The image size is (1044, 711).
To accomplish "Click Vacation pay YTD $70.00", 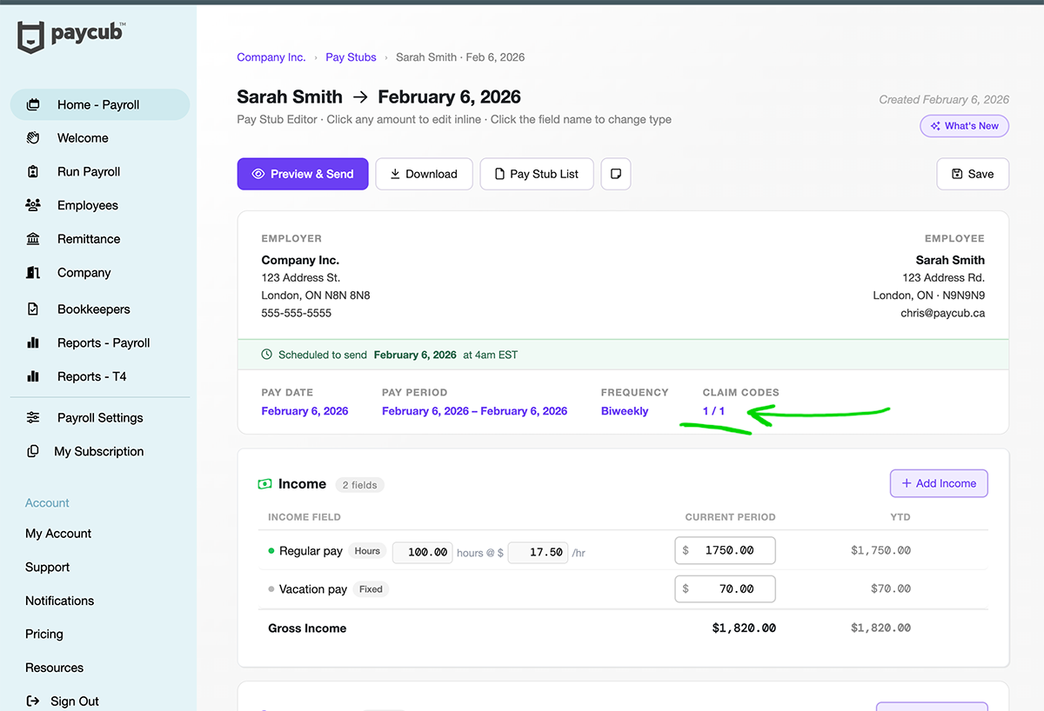I will tap(891, 588).
